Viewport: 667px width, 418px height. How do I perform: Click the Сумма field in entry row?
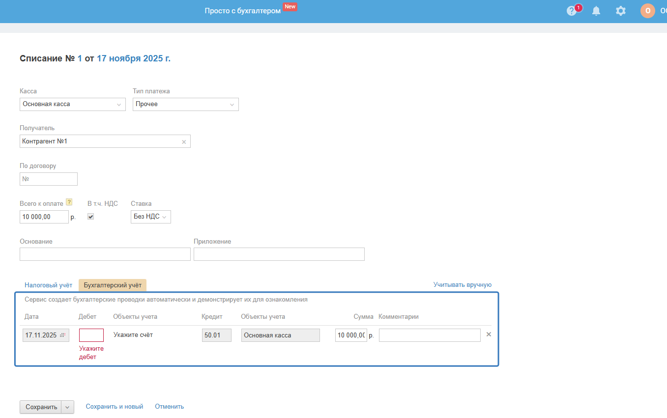coord(351,335)
